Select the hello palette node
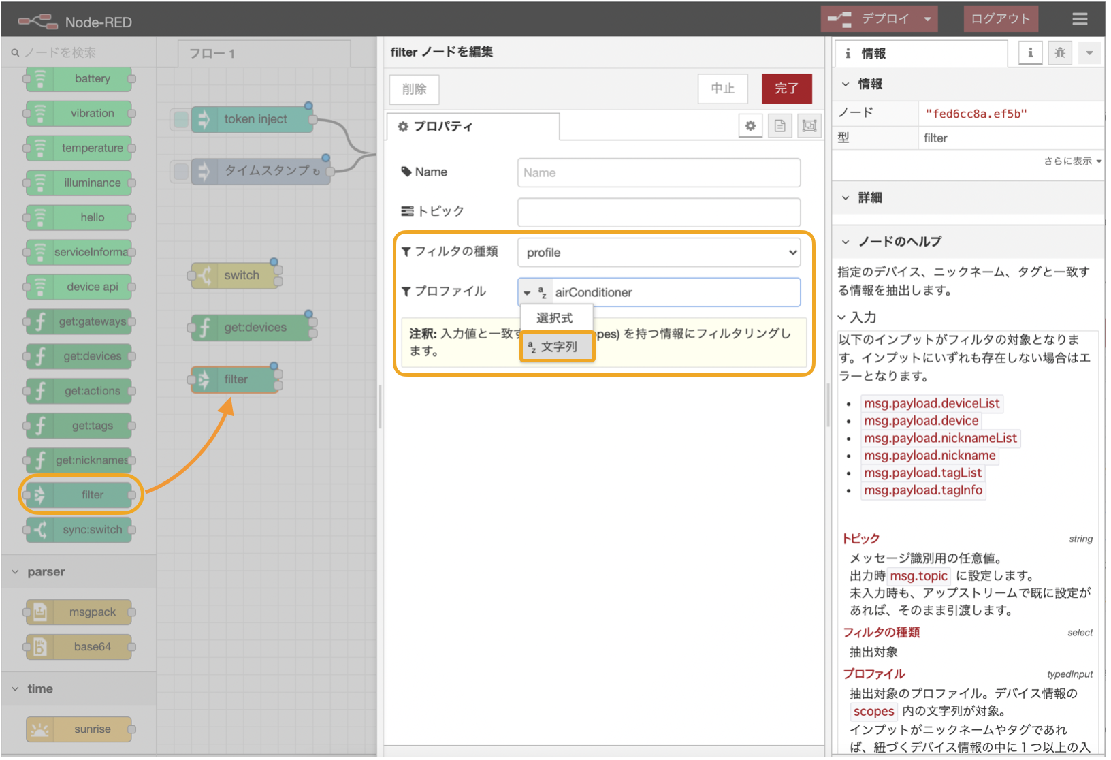Viewport: 1111px width, 760px height. [80, 218]
